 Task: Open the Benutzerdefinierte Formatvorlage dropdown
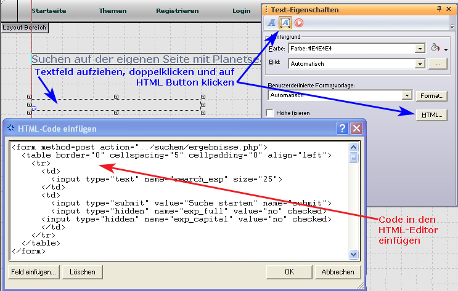(407, 95)
